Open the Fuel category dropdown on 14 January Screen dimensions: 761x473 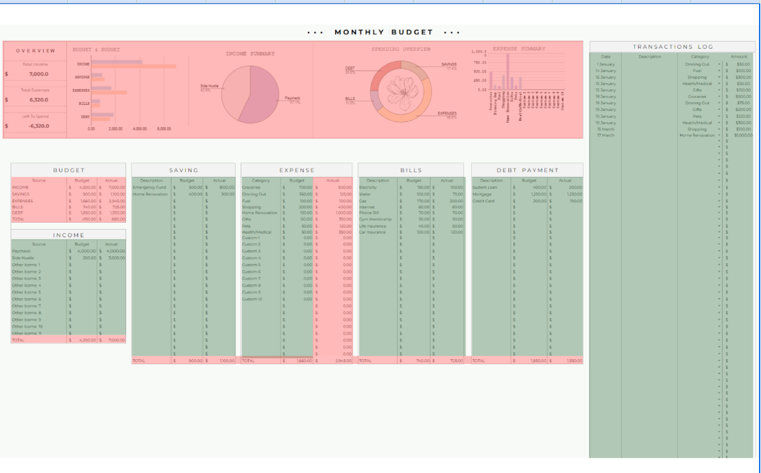719,71
